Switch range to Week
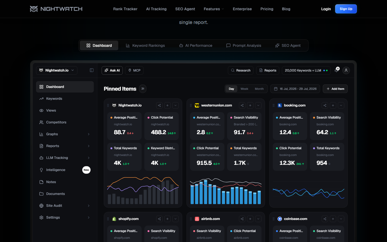387x242 pixels. point(244,89)
